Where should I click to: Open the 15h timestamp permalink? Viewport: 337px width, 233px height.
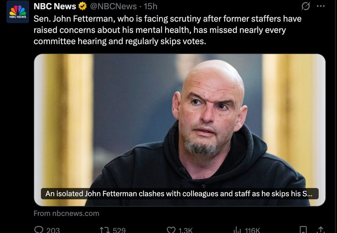click(150, 6)
